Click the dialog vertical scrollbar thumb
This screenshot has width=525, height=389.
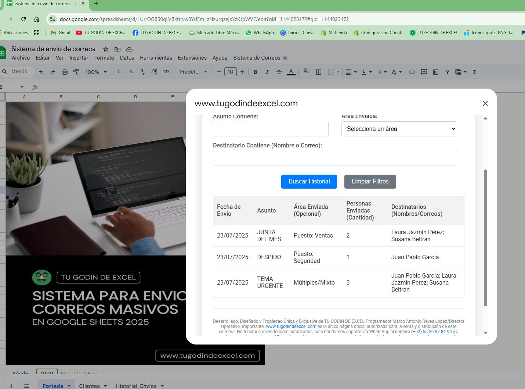485,238
